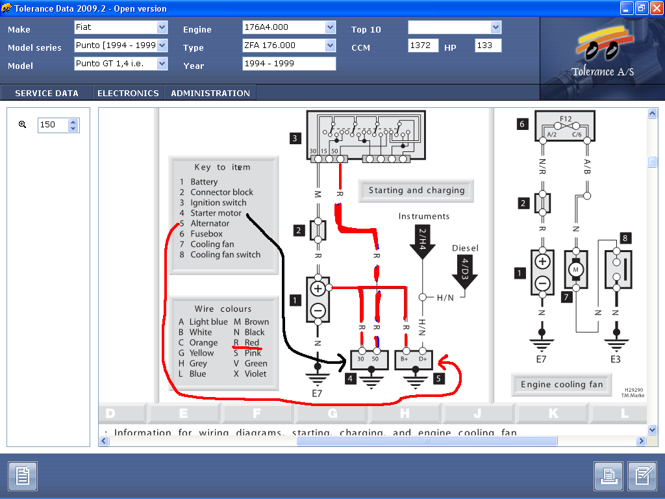This screenshot has height=499, width=665.
Task: Click the app icon in the title bar
Action: (6, 8)
